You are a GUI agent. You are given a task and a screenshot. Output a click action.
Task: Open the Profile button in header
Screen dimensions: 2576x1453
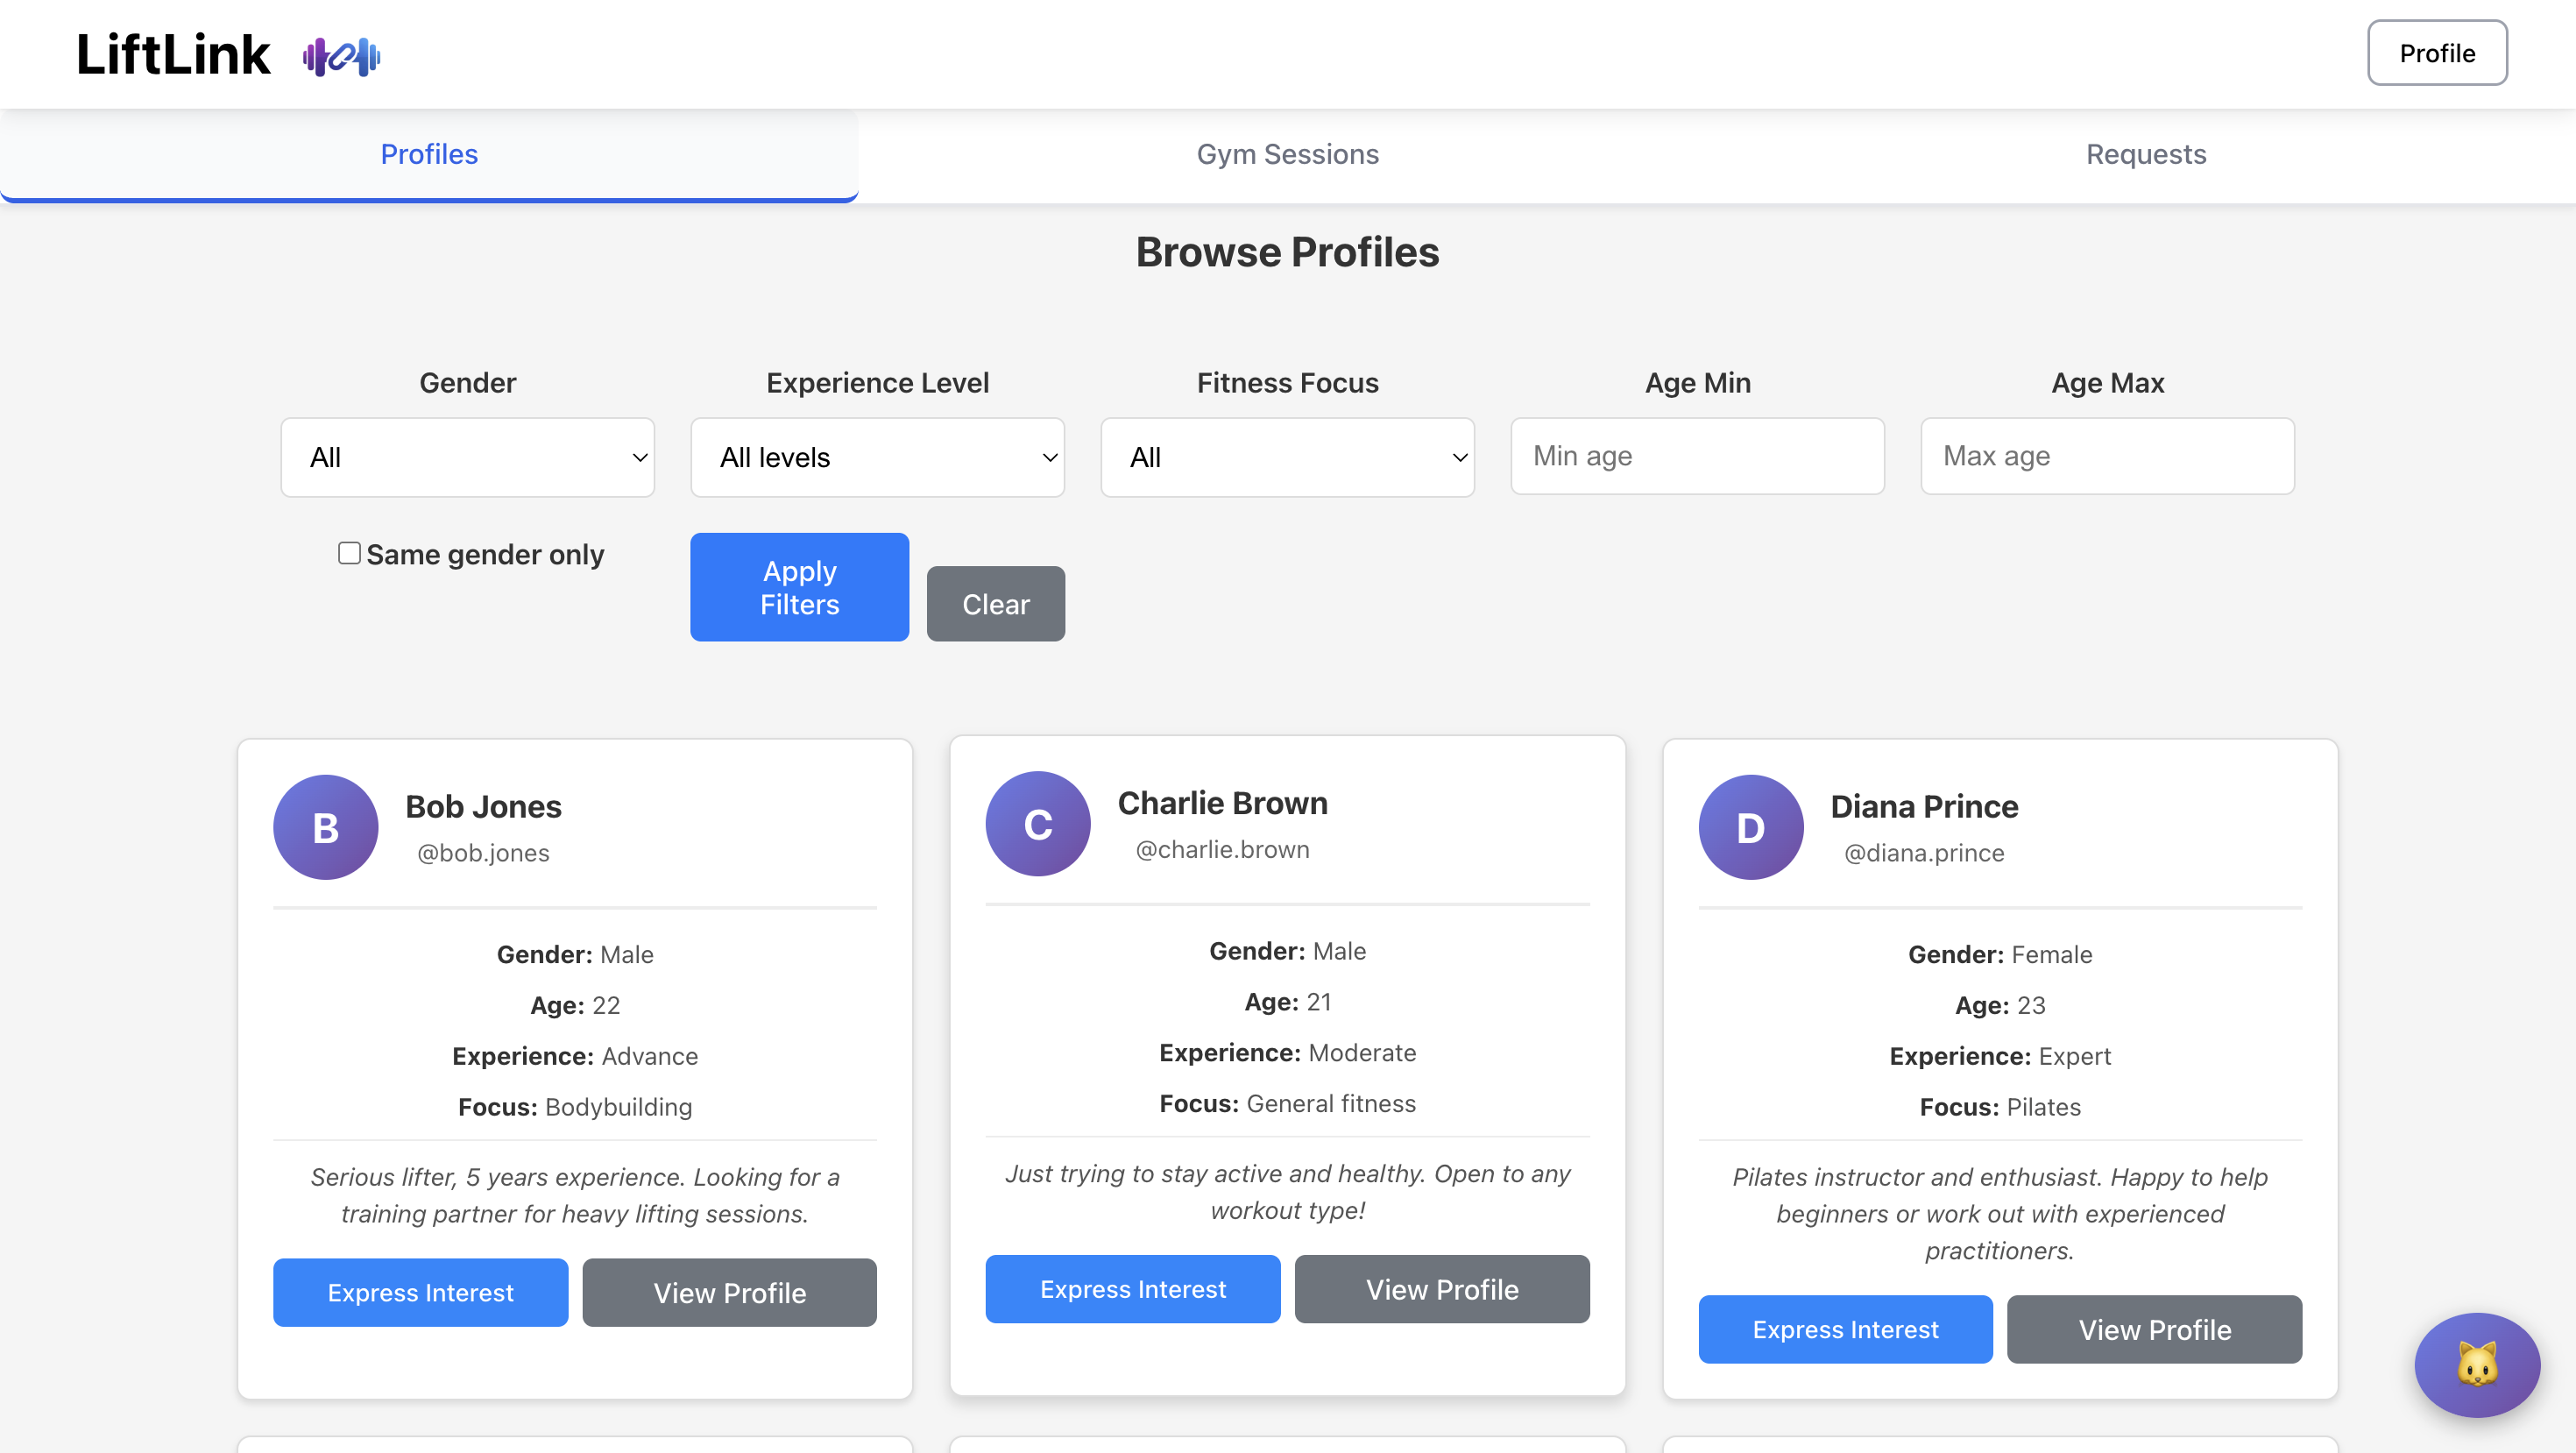[x=2436, y=53]
